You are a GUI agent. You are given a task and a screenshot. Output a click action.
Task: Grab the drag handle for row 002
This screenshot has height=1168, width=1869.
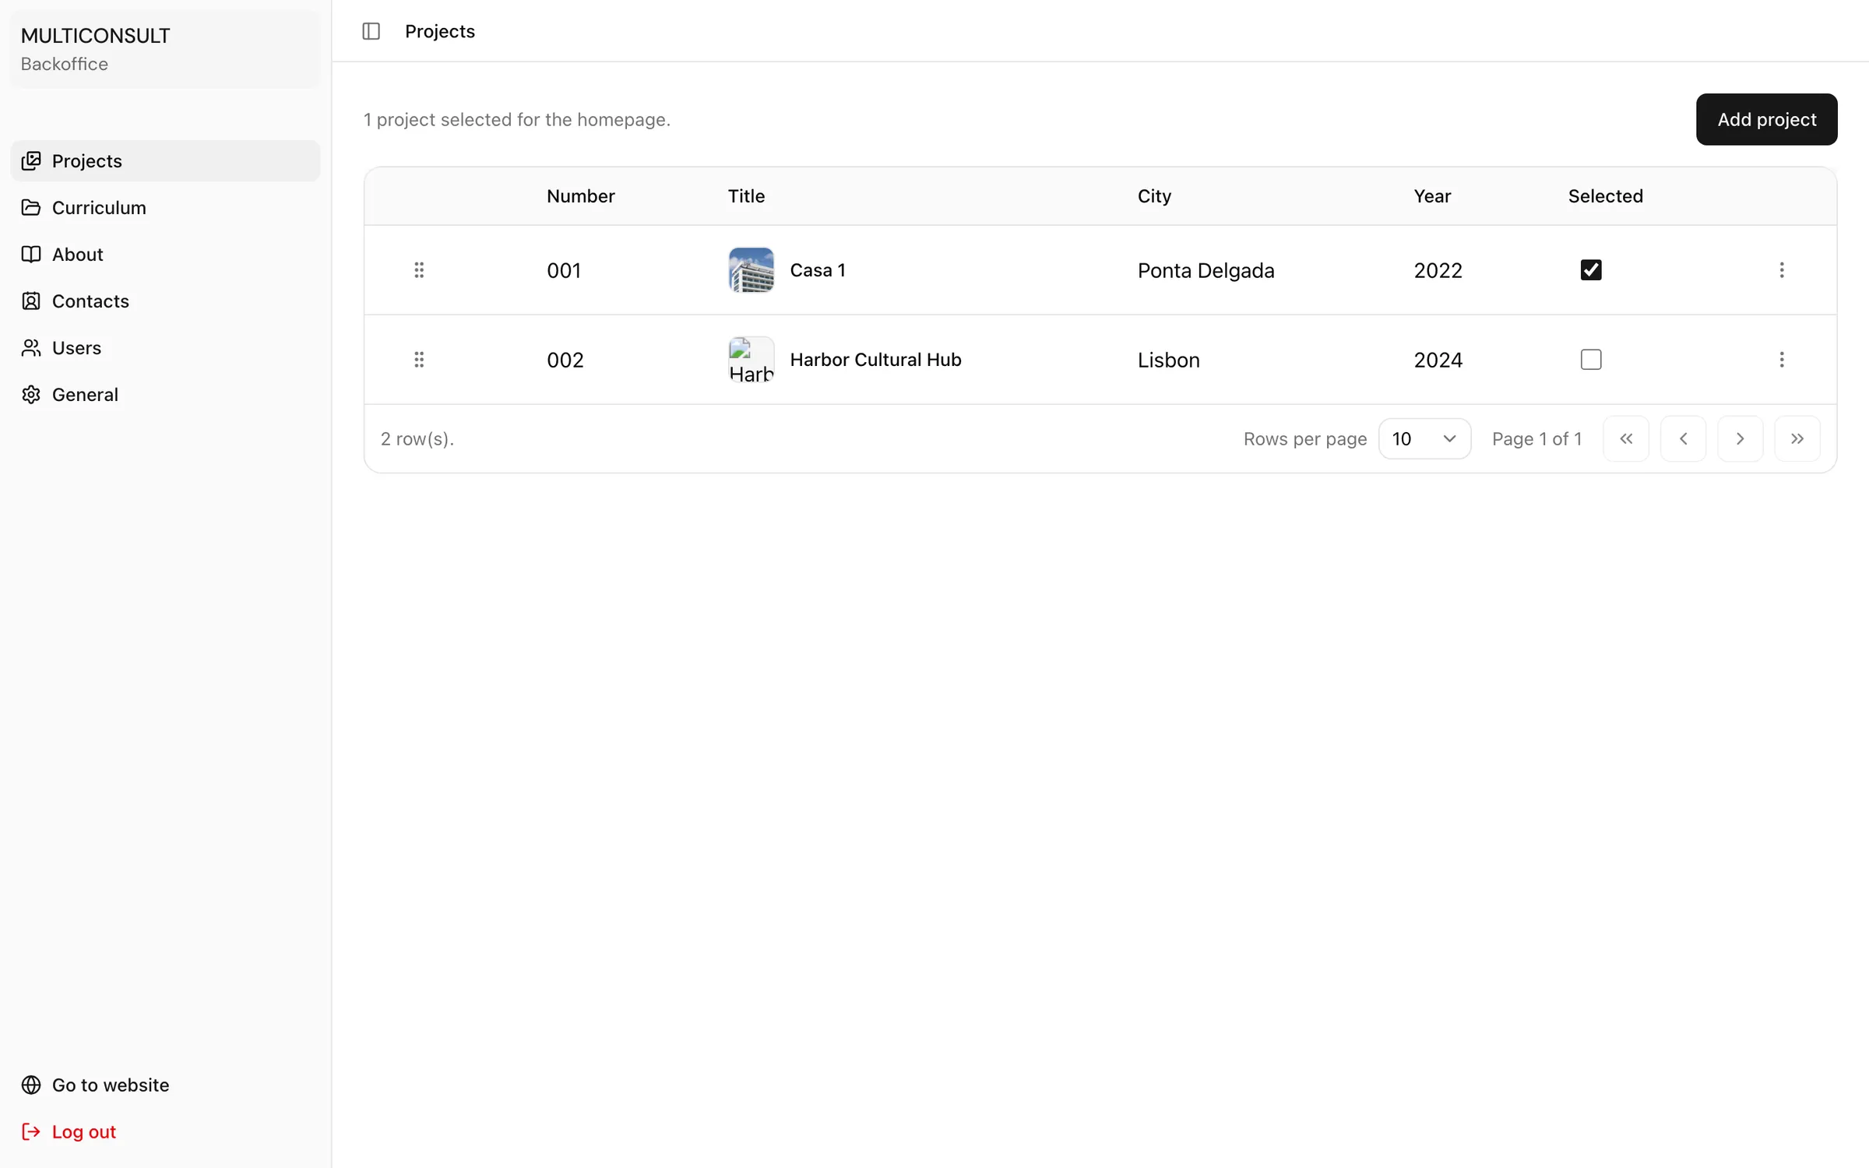(419, 360)
